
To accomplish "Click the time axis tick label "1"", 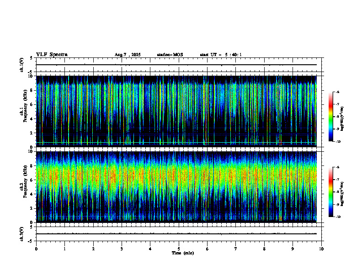I will tap(64, 249).
